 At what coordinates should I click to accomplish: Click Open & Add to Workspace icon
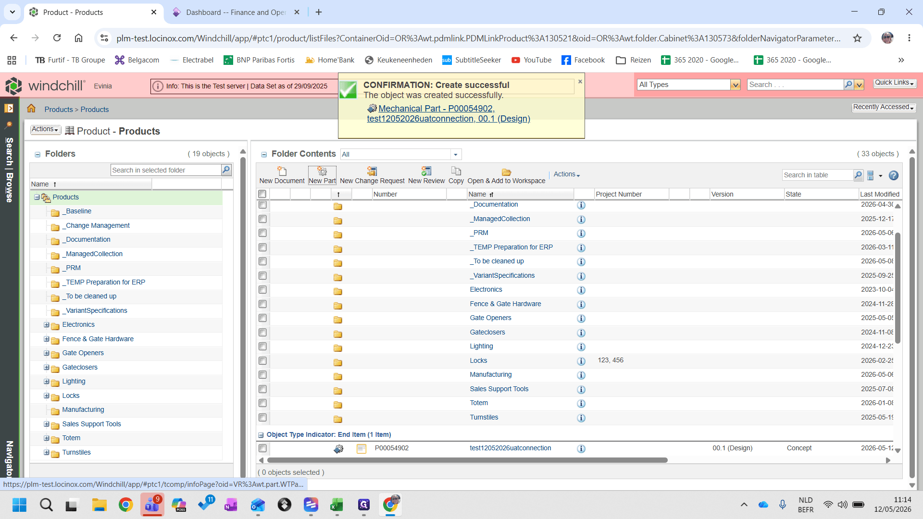[506, 172]
